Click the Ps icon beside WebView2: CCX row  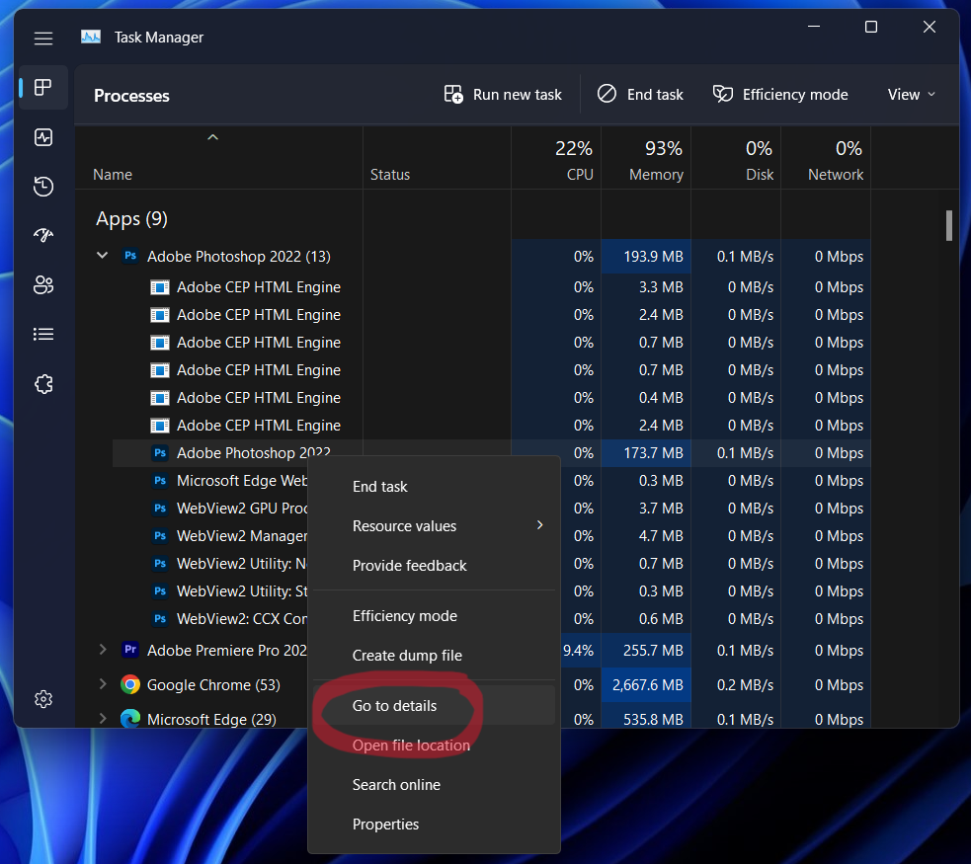click(160, 618)
